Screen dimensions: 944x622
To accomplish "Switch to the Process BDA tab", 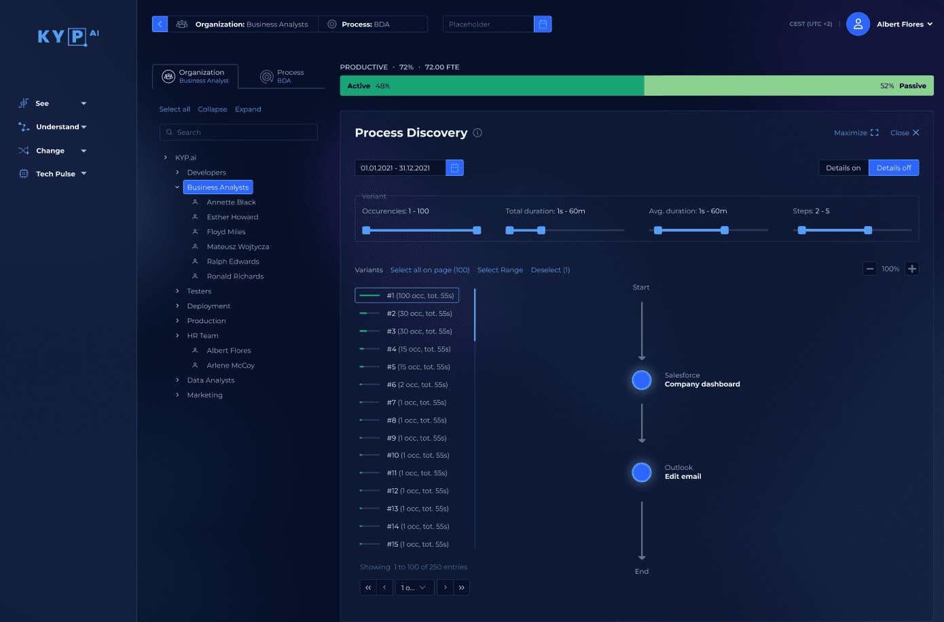I will click(x=285, y=75).
